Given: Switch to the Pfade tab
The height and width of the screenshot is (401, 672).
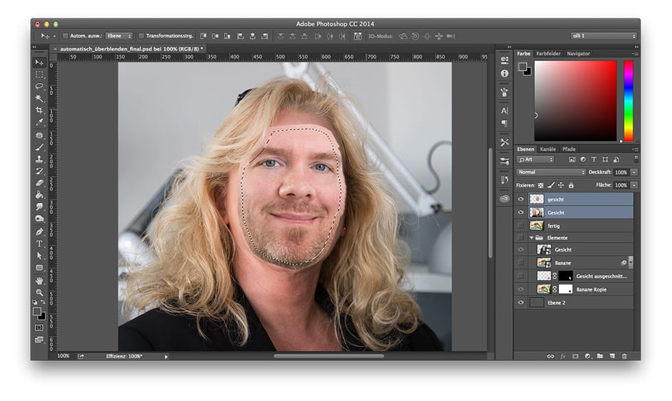Looking at the screenshot, I should [568, 149].
